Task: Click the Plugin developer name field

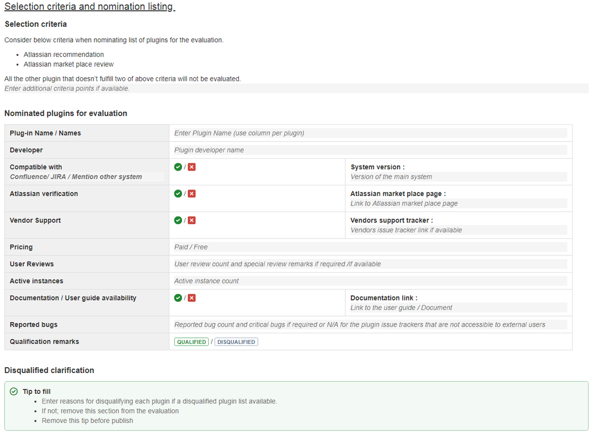Action: click(369, 150)
